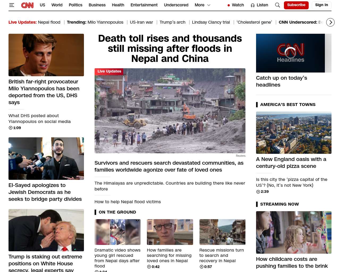340x272 pixels.
Task: Click the CNN logo
Action: click(27, 5)
